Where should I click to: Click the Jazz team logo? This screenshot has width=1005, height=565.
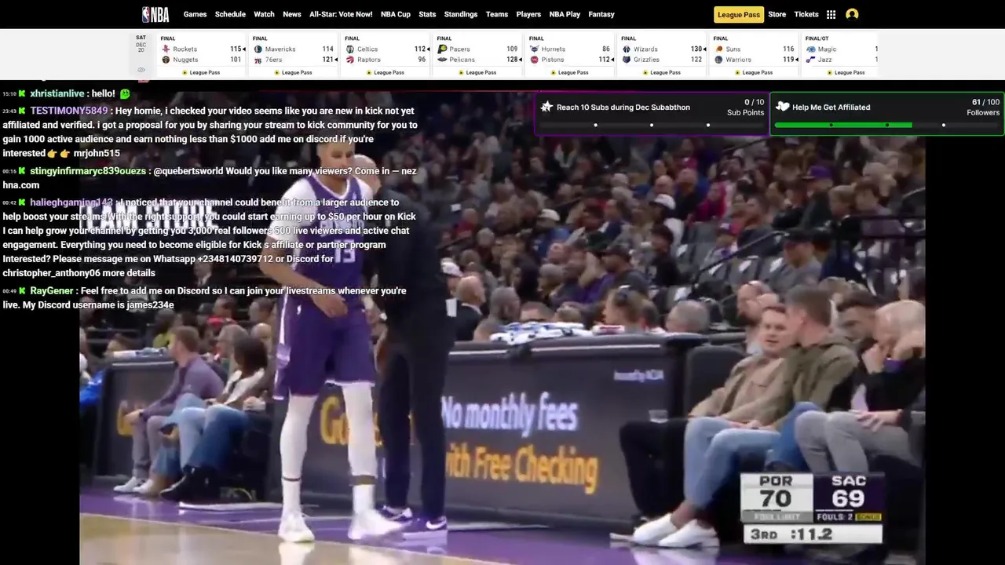click(x=811, y=60)
